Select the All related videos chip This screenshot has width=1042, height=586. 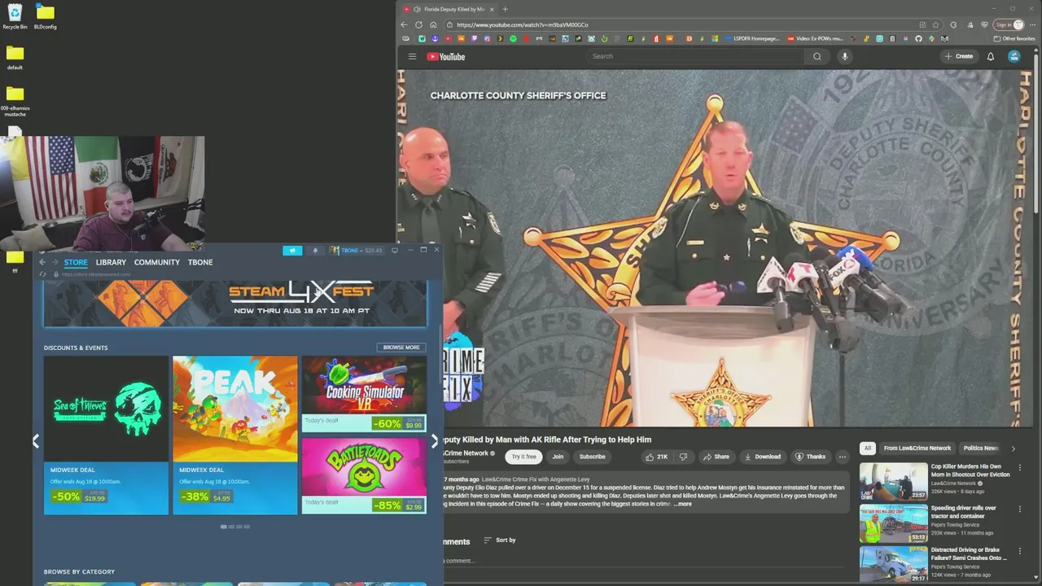(868, 448)
